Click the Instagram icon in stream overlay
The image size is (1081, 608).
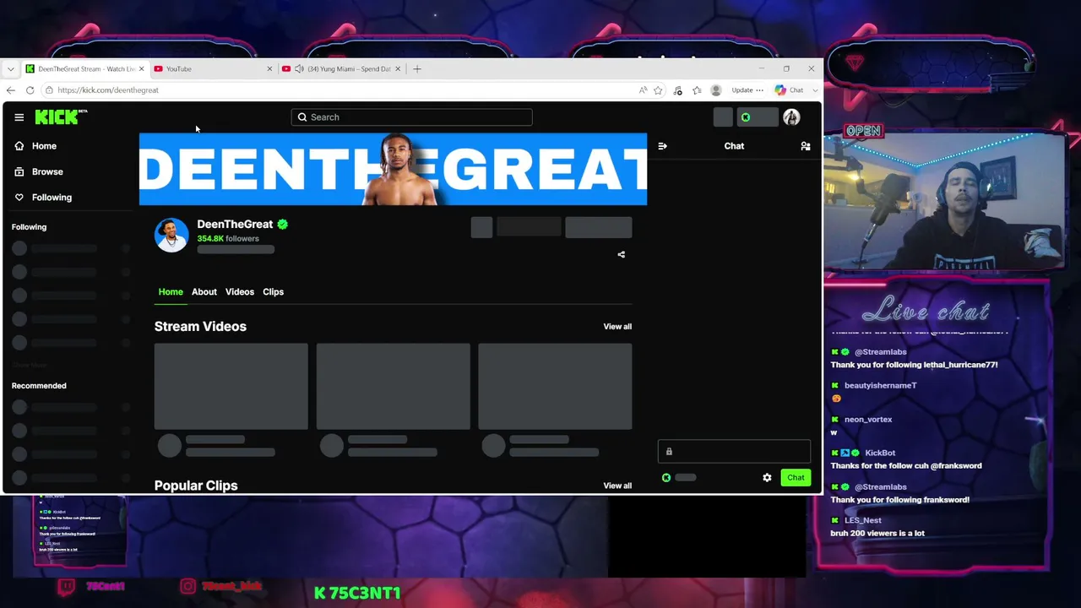click(187, 586)
